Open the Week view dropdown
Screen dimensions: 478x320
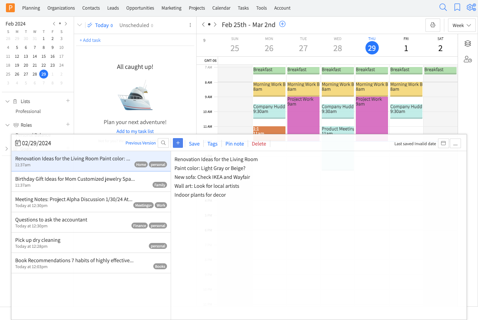(x=461, y=25)
